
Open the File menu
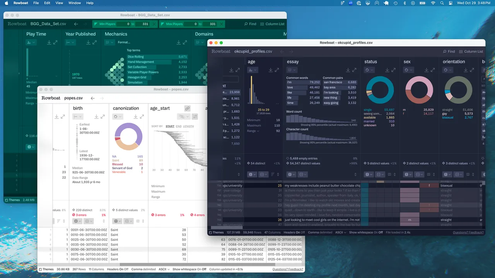point(36,3)
